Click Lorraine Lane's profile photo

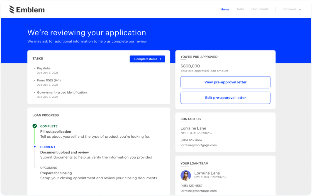[x=186, y=176]
